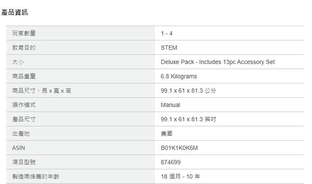This screenshot has width=312, height=184.
Task: Select the 美國 origin value
Action: 167,133
